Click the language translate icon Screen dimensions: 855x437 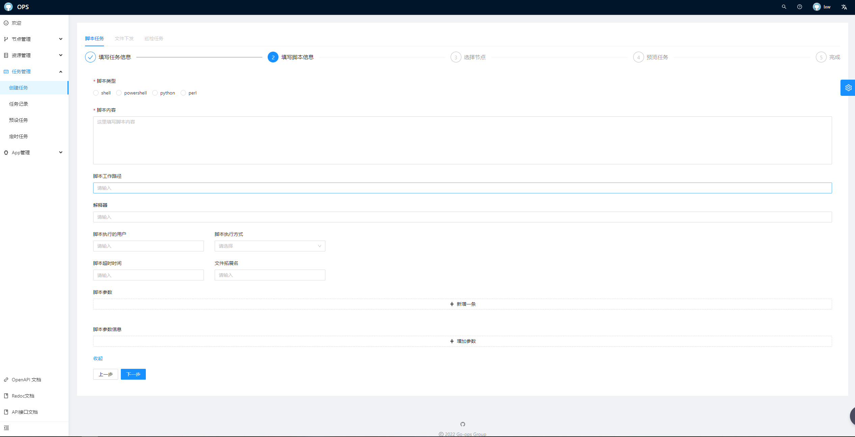[x=844, y=7]
